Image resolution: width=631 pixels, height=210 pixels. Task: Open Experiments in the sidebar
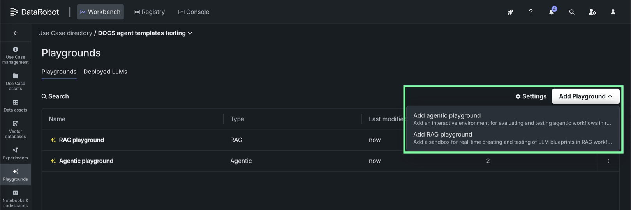(16, 153)
